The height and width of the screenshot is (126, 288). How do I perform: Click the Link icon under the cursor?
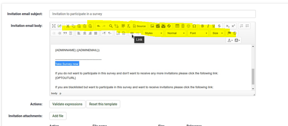(x=132, y=33)
